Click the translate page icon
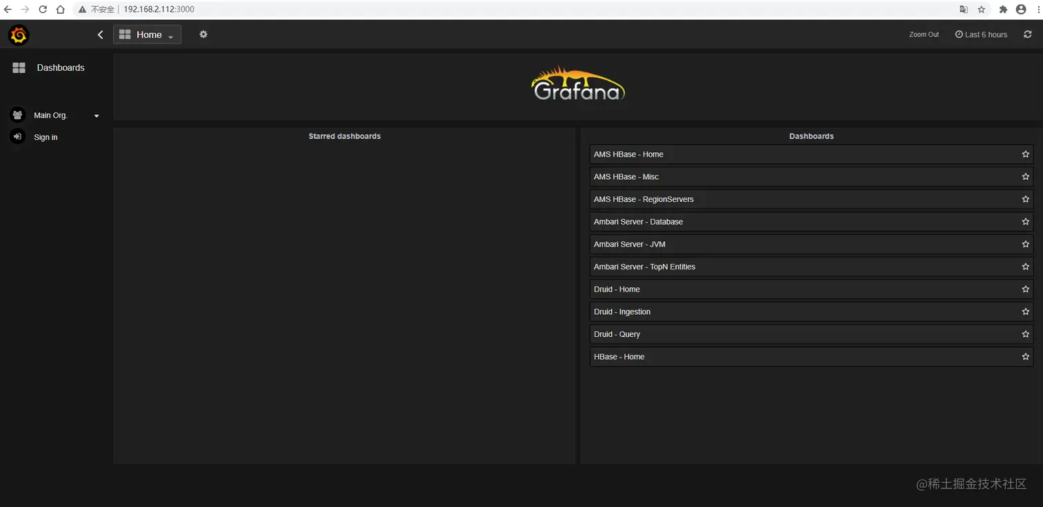1043x507 pixels. click(964, 10)
